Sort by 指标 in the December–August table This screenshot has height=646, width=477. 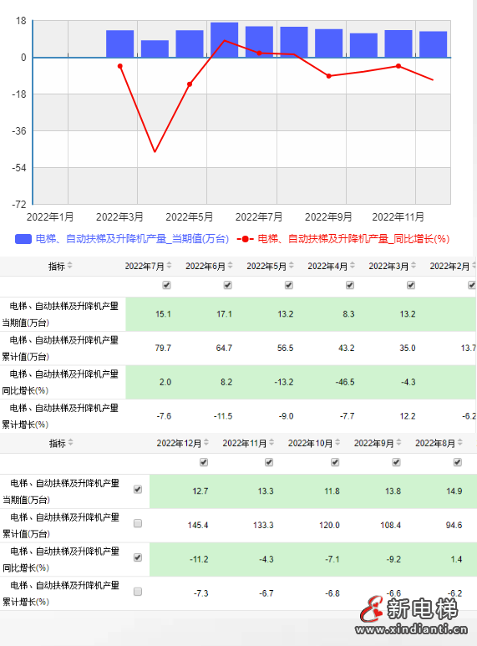[71, 442]
